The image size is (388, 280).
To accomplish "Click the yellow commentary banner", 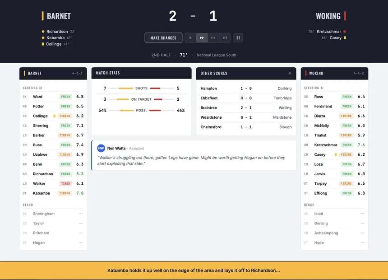I will click(x=194, y=271).
